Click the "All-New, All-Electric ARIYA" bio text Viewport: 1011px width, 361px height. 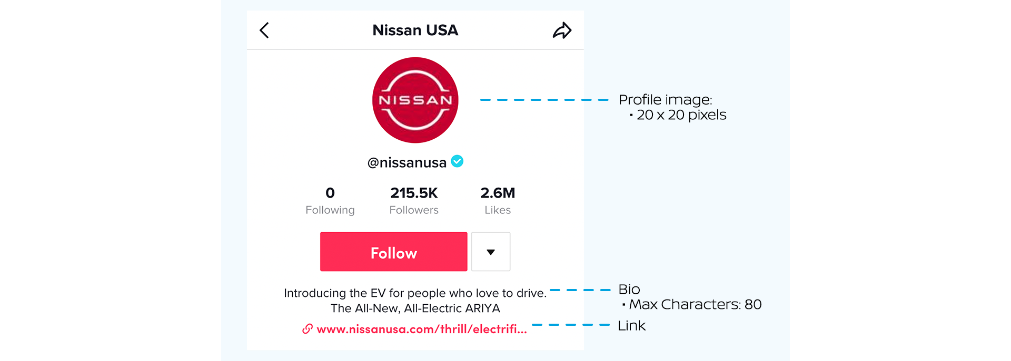[x=415, y=308]
